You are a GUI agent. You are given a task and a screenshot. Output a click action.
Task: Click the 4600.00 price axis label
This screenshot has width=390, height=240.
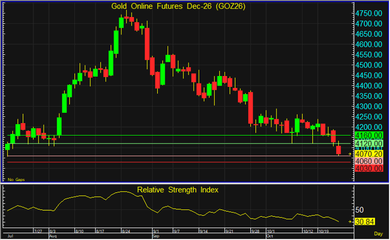tap(368, 44)
